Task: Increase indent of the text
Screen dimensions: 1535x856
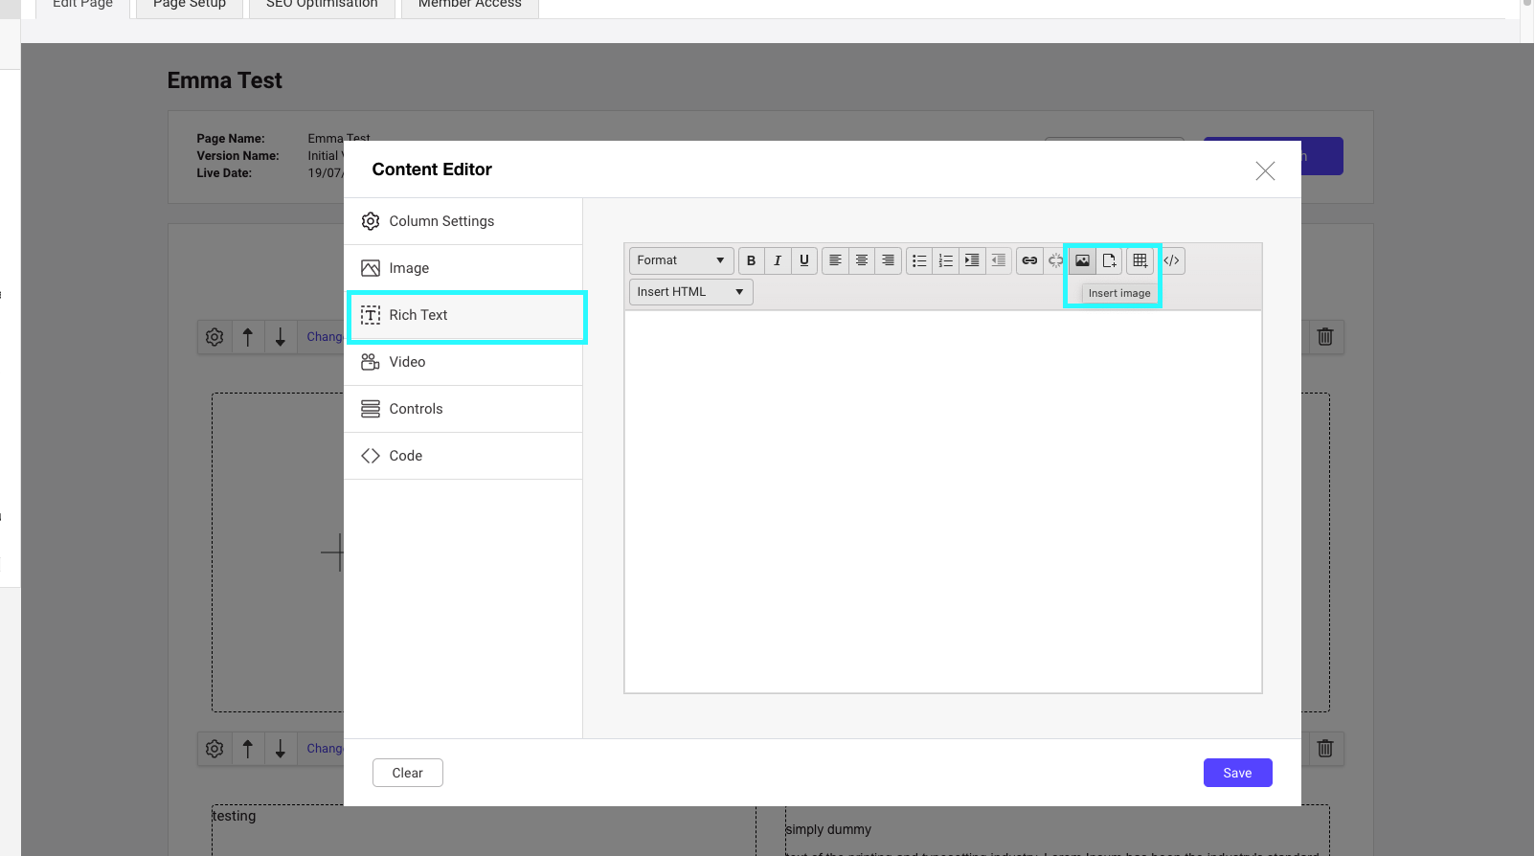Action: [972, 260]
